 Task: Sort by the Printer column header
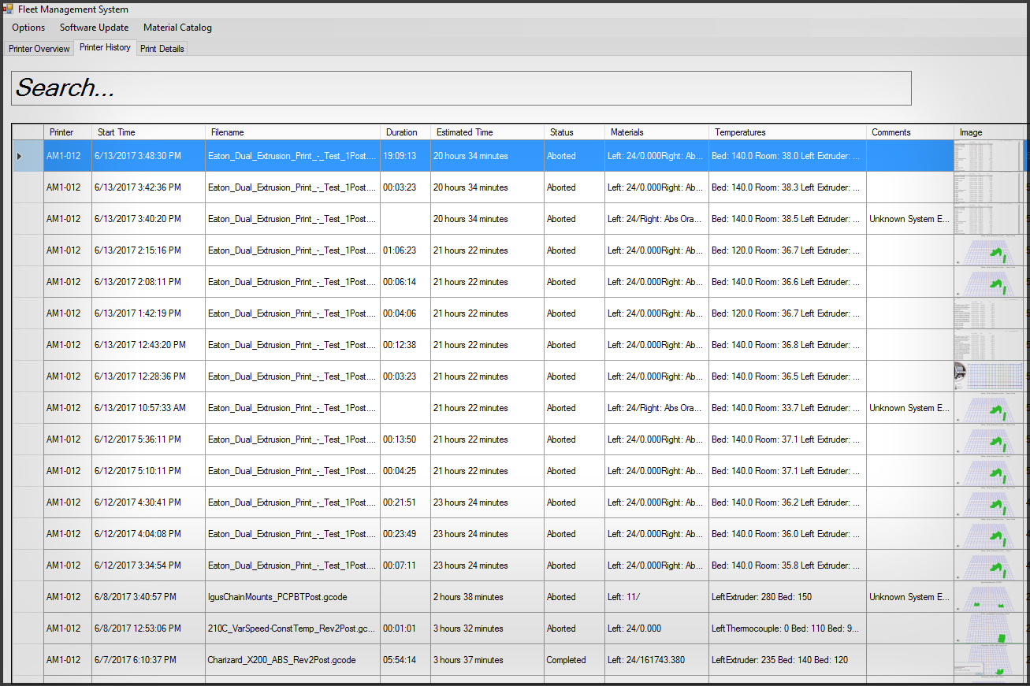click(68, 132)
